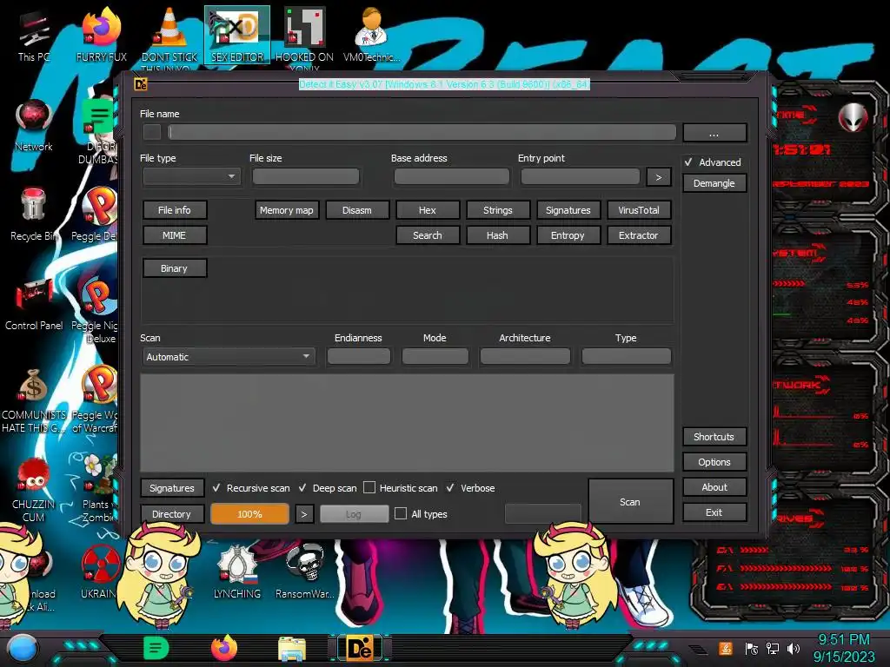Open green notes app in taskbar
This screenshot has width=890, height=667.
point(156,648)
